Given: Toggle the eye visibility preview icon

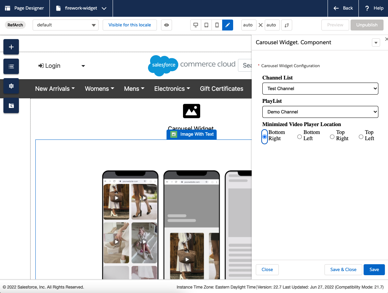Looking at the screenshot, I should click(166, 25).
